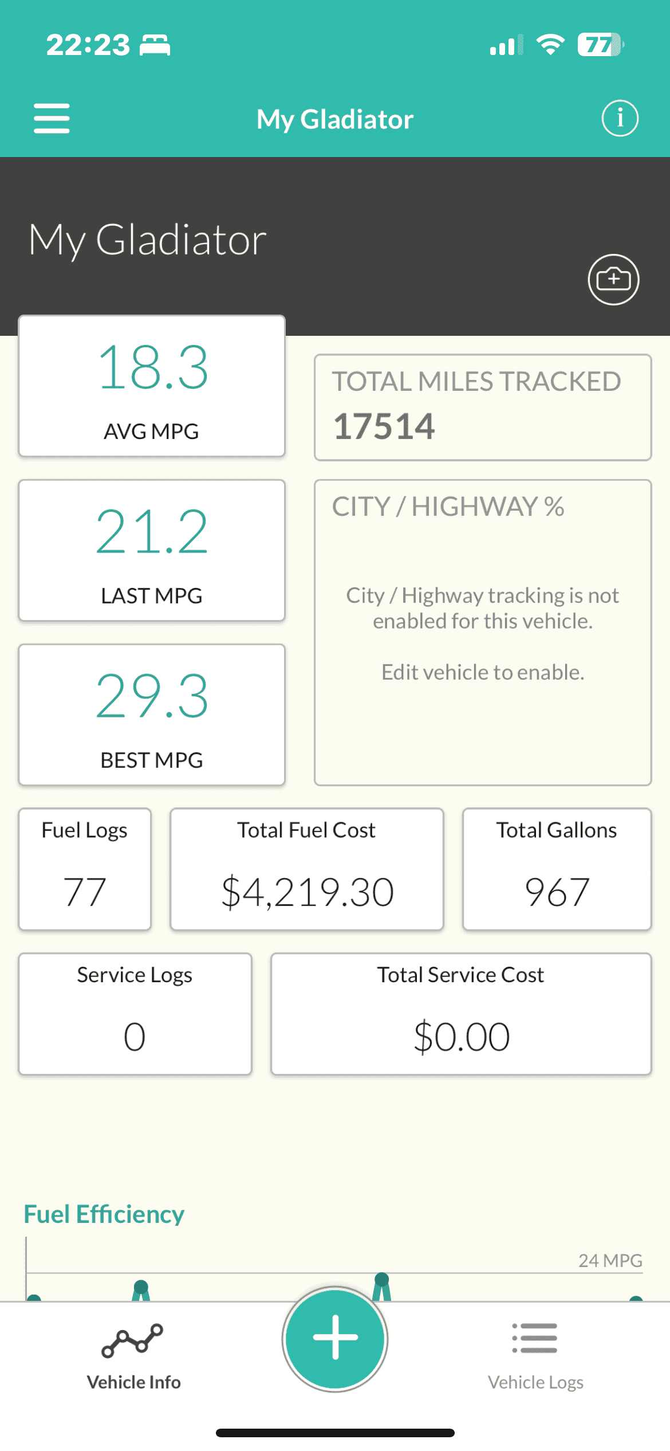Tap the info icon in header

click(x=620, y=118)
